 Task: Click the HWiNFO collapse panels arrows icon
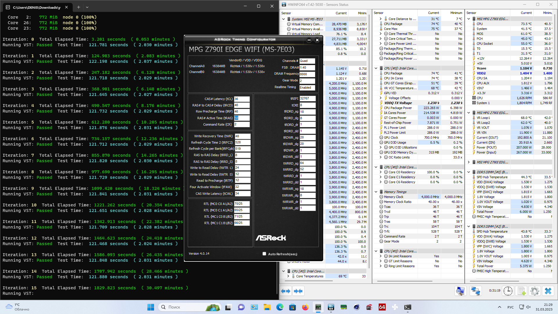click(298, 291)
